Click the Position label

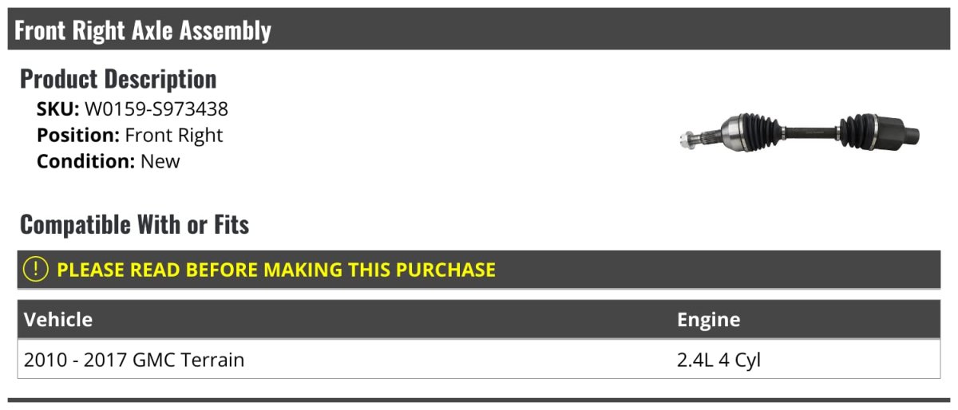pyautogui.click(x=78, y=135)
